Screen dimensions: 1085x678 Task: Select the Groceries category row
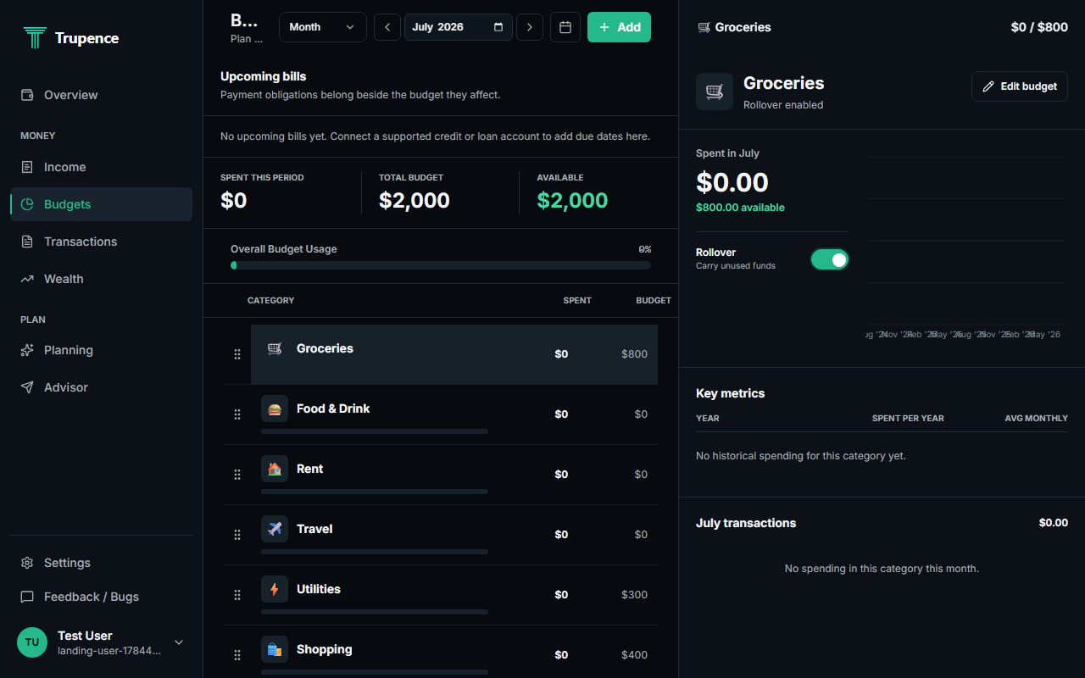(454, 354)
